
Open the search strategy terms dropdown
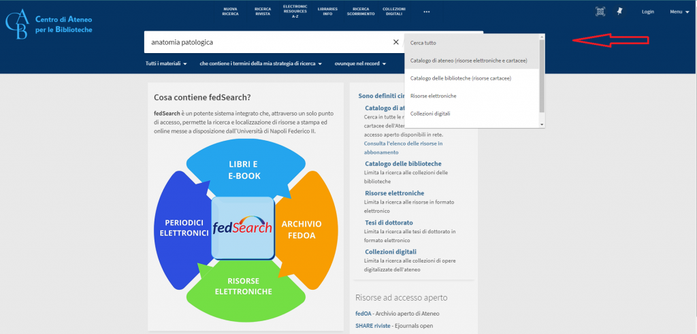[x=261, y=63]
